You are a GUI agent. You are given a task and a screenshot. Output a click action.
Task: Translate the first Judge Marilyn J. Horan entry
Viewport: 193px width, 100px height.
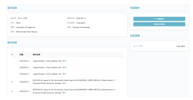(64, 61)
